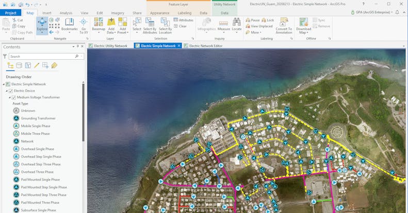The width and height of the screenshot is (408, 213).
Task: Switch to the Insert ribbon tab
Action: click(x=47, y=13)
